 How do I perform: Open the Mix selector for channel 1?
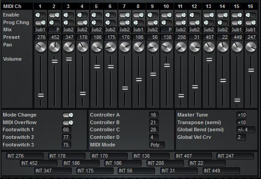tap(41, 30)
